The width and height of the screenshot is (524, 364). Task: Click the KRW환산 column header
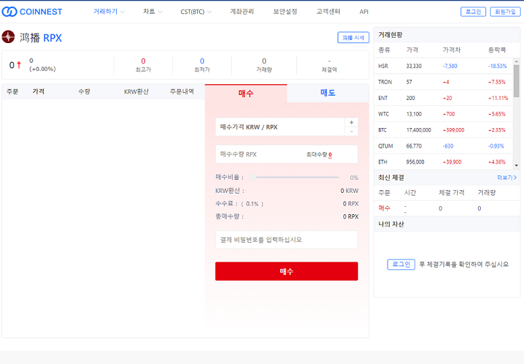tap(136, 92)
